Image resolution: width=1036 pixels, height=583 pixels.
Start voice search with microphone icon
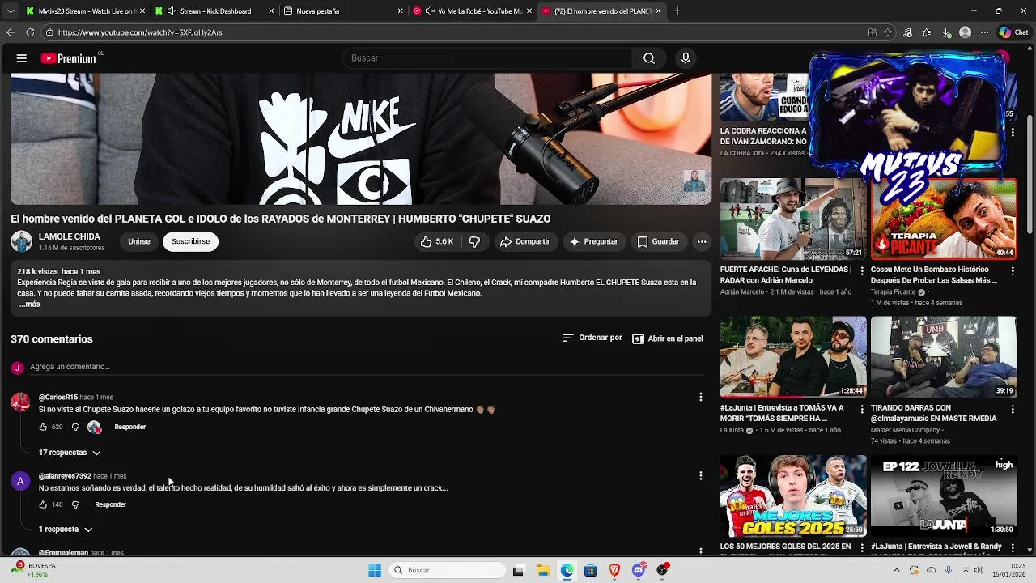tap(686, 58)
